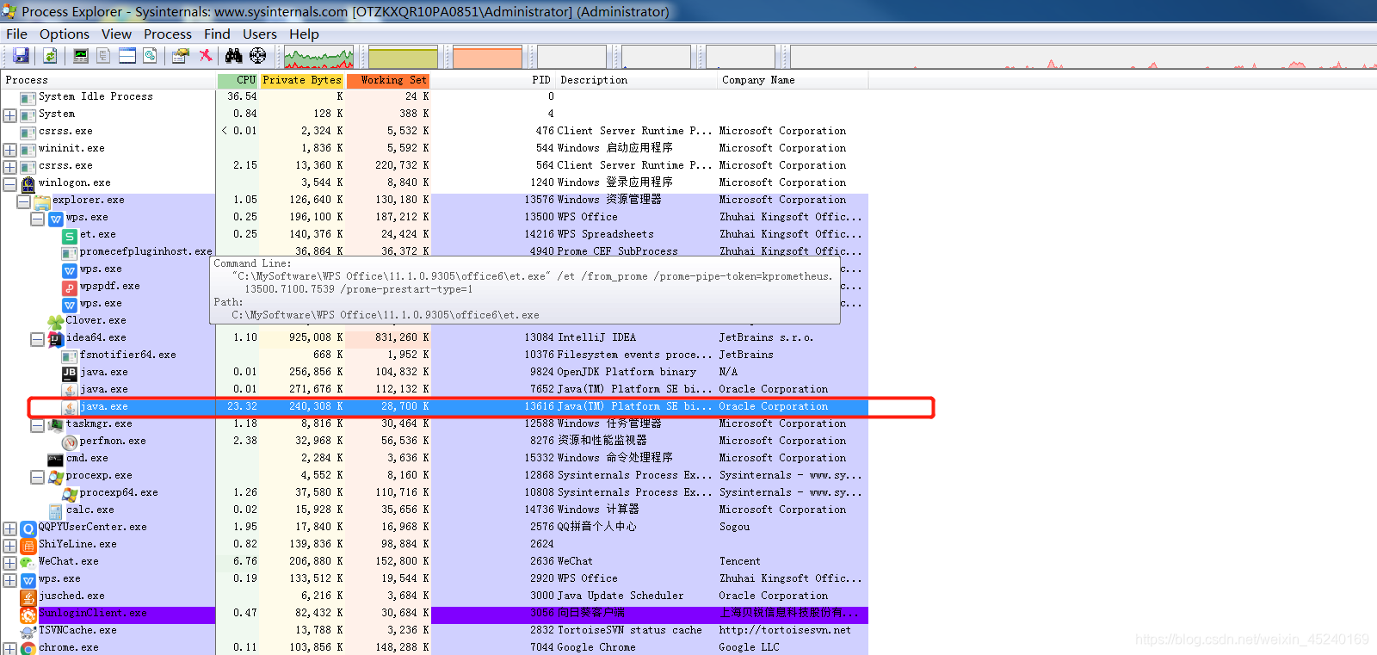Click the idea64.exe IntelliJ icon

pyautogui.click(x=56, y=338)
